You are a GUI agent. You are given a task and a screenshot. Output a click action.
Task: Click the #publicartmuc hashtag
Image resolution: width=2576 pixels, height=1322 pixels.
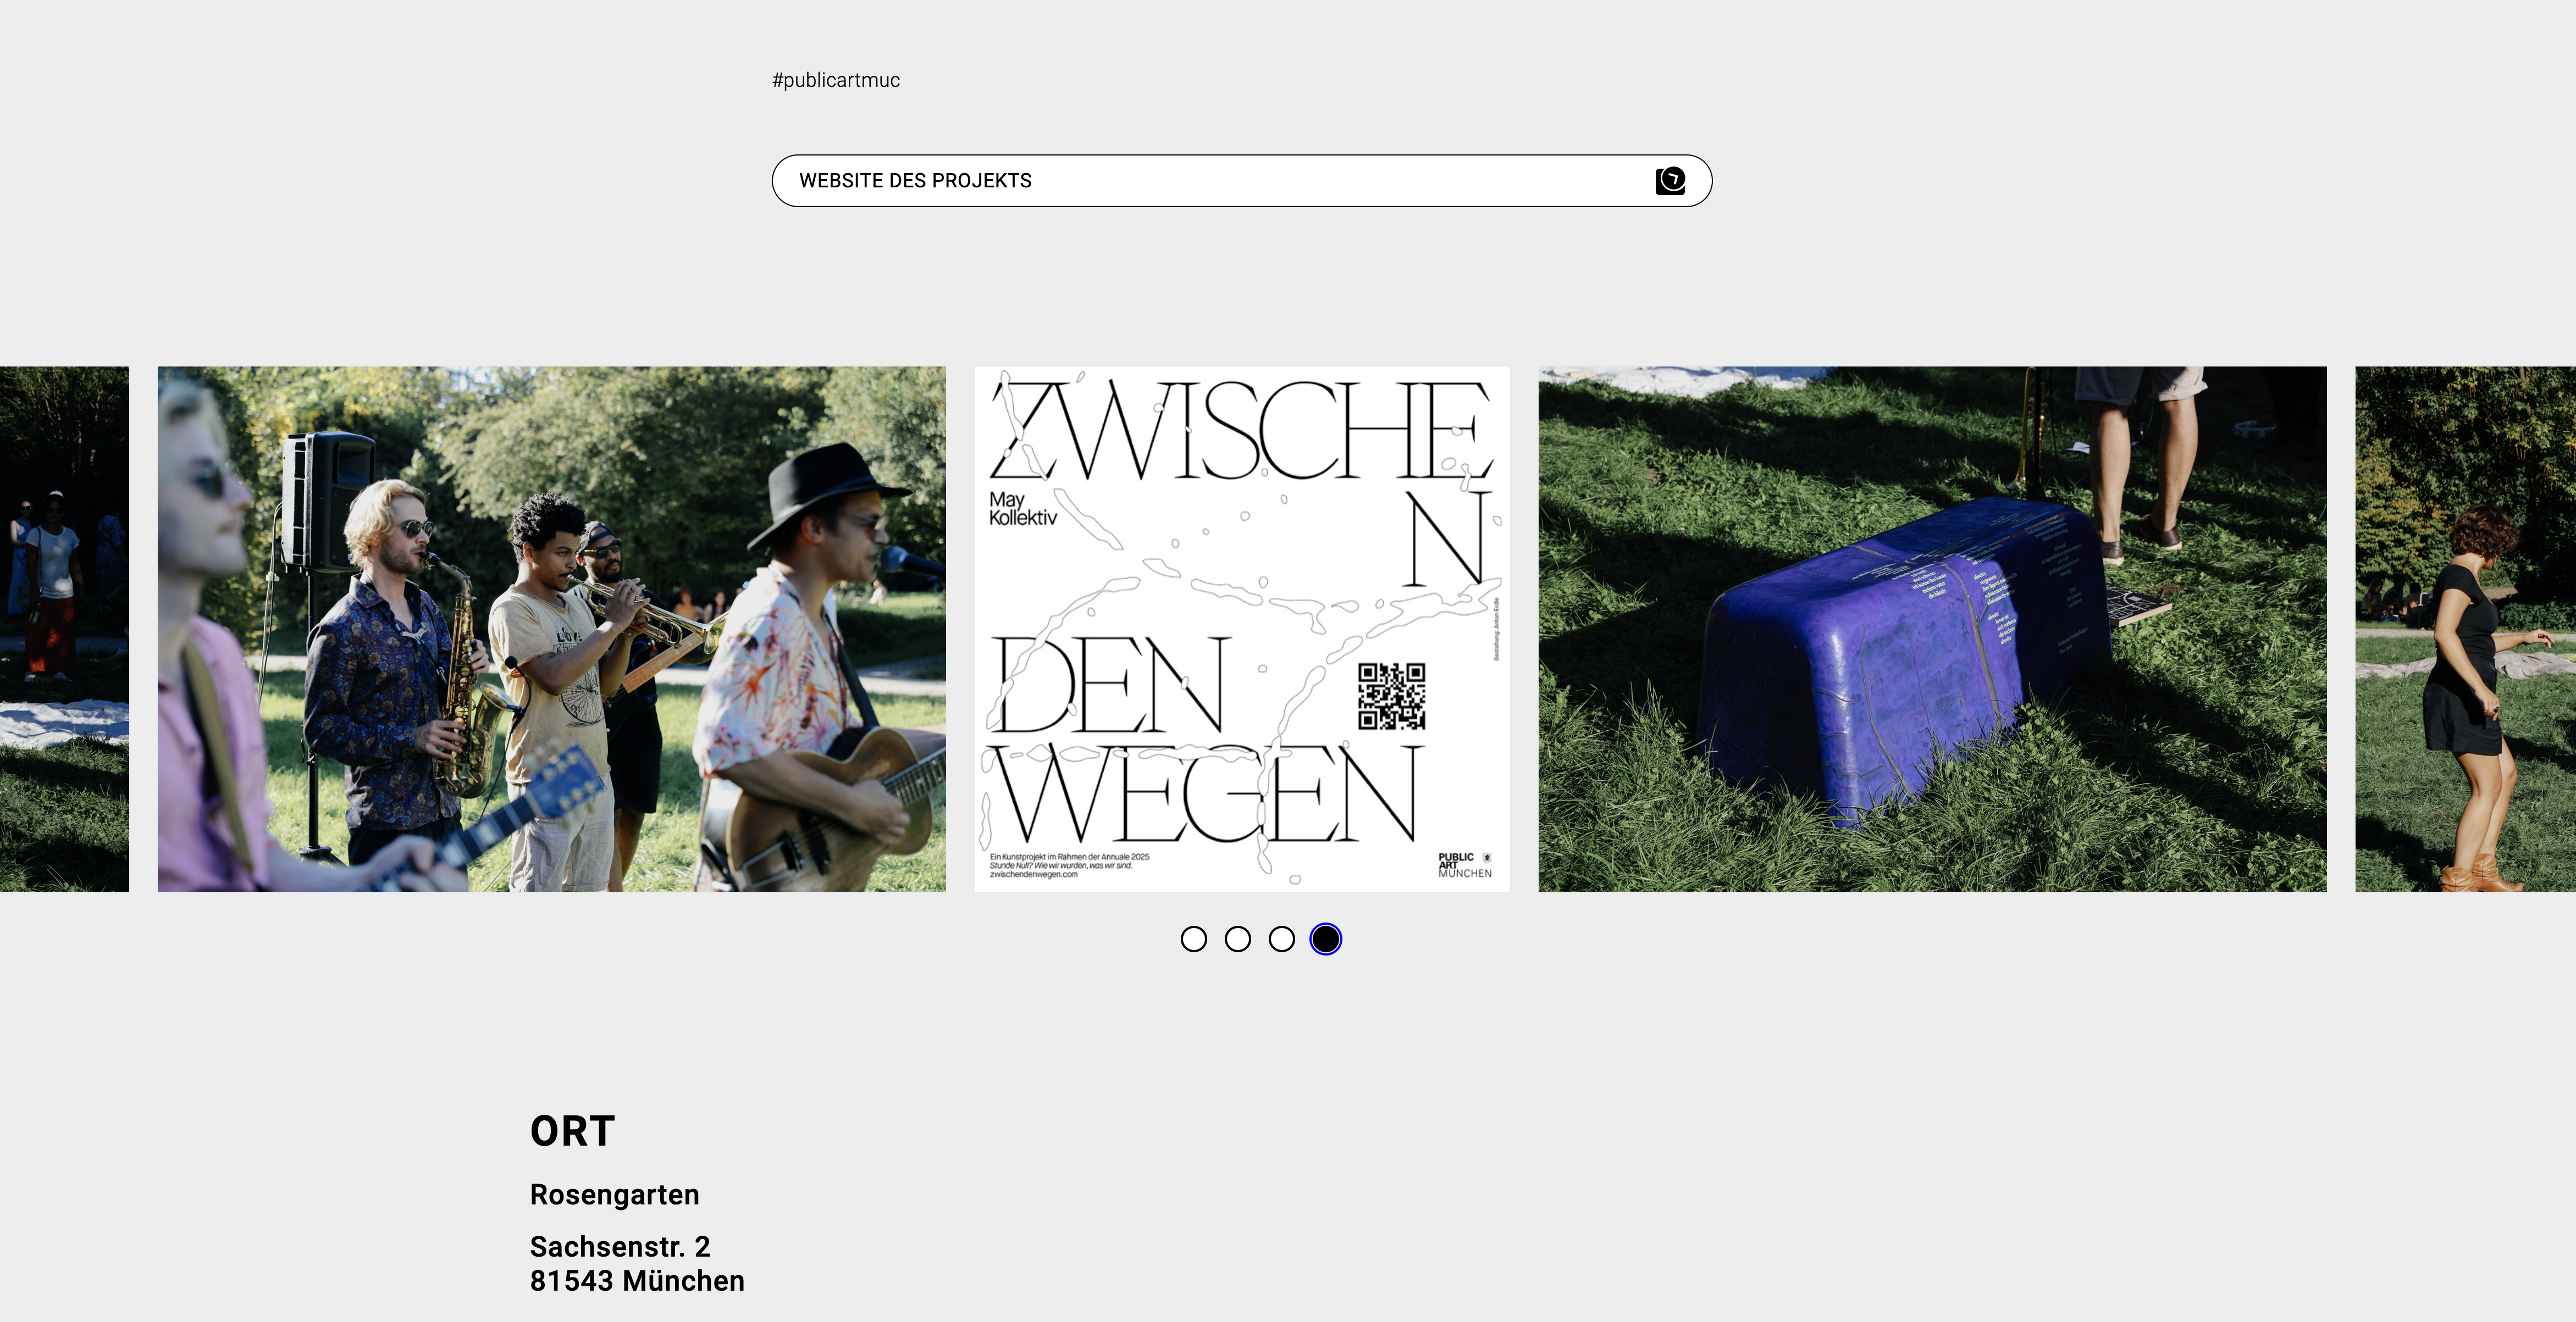coord(835,80)
